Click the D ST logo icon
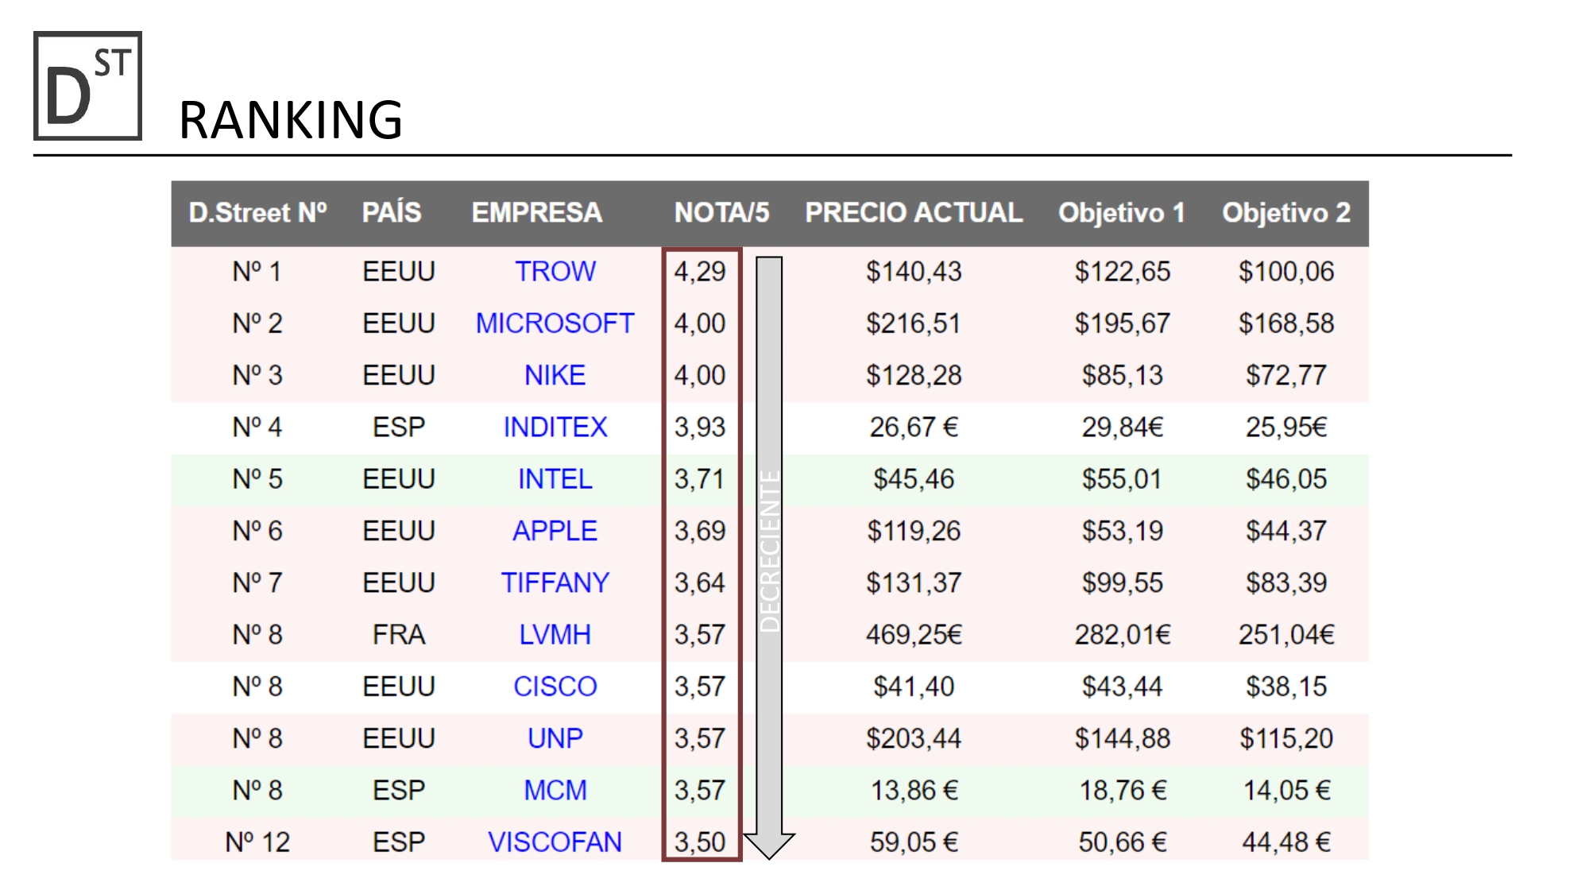Viewport: 1589px width, 894px height. pyautogui.click(x=87, y=86)
